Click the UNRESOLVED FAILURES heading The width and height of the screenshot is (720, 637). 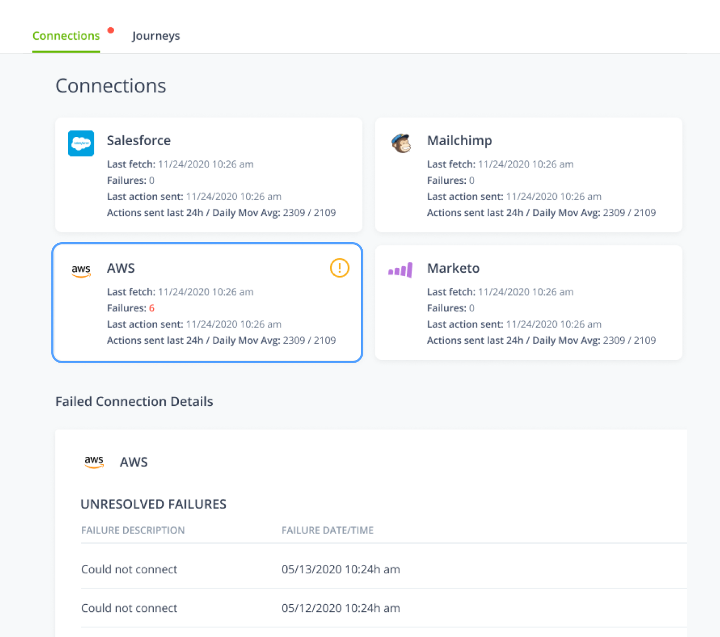click(x=153, y=504)
